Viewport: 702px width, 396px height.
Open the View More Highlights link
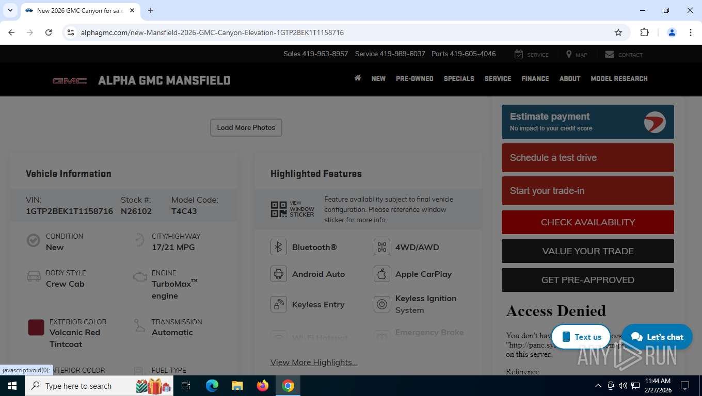[x=314, y=362]
